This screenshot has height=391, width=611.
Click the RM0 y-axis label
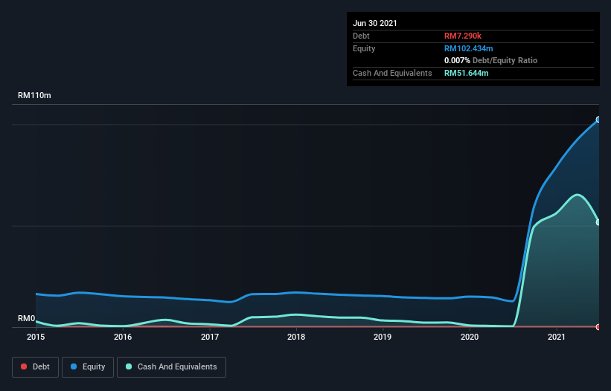pyautogui.click(x=27, y=318)
